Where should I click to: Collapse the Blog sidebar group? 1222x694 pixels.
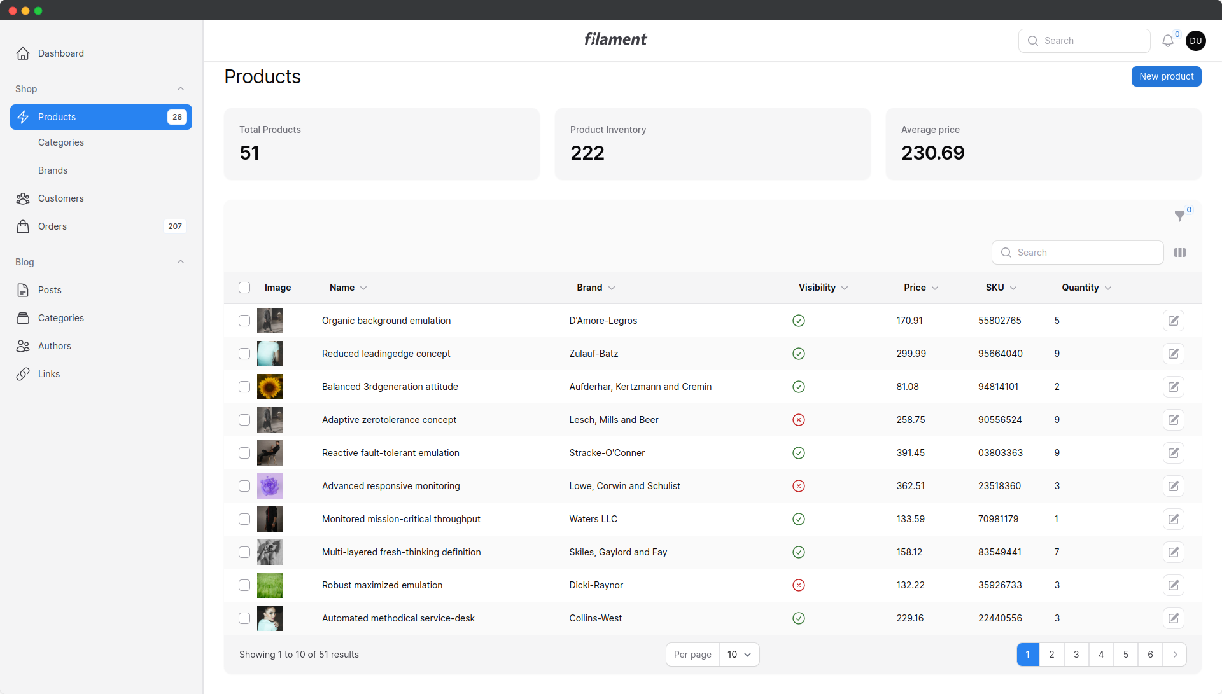pos(181,262)
